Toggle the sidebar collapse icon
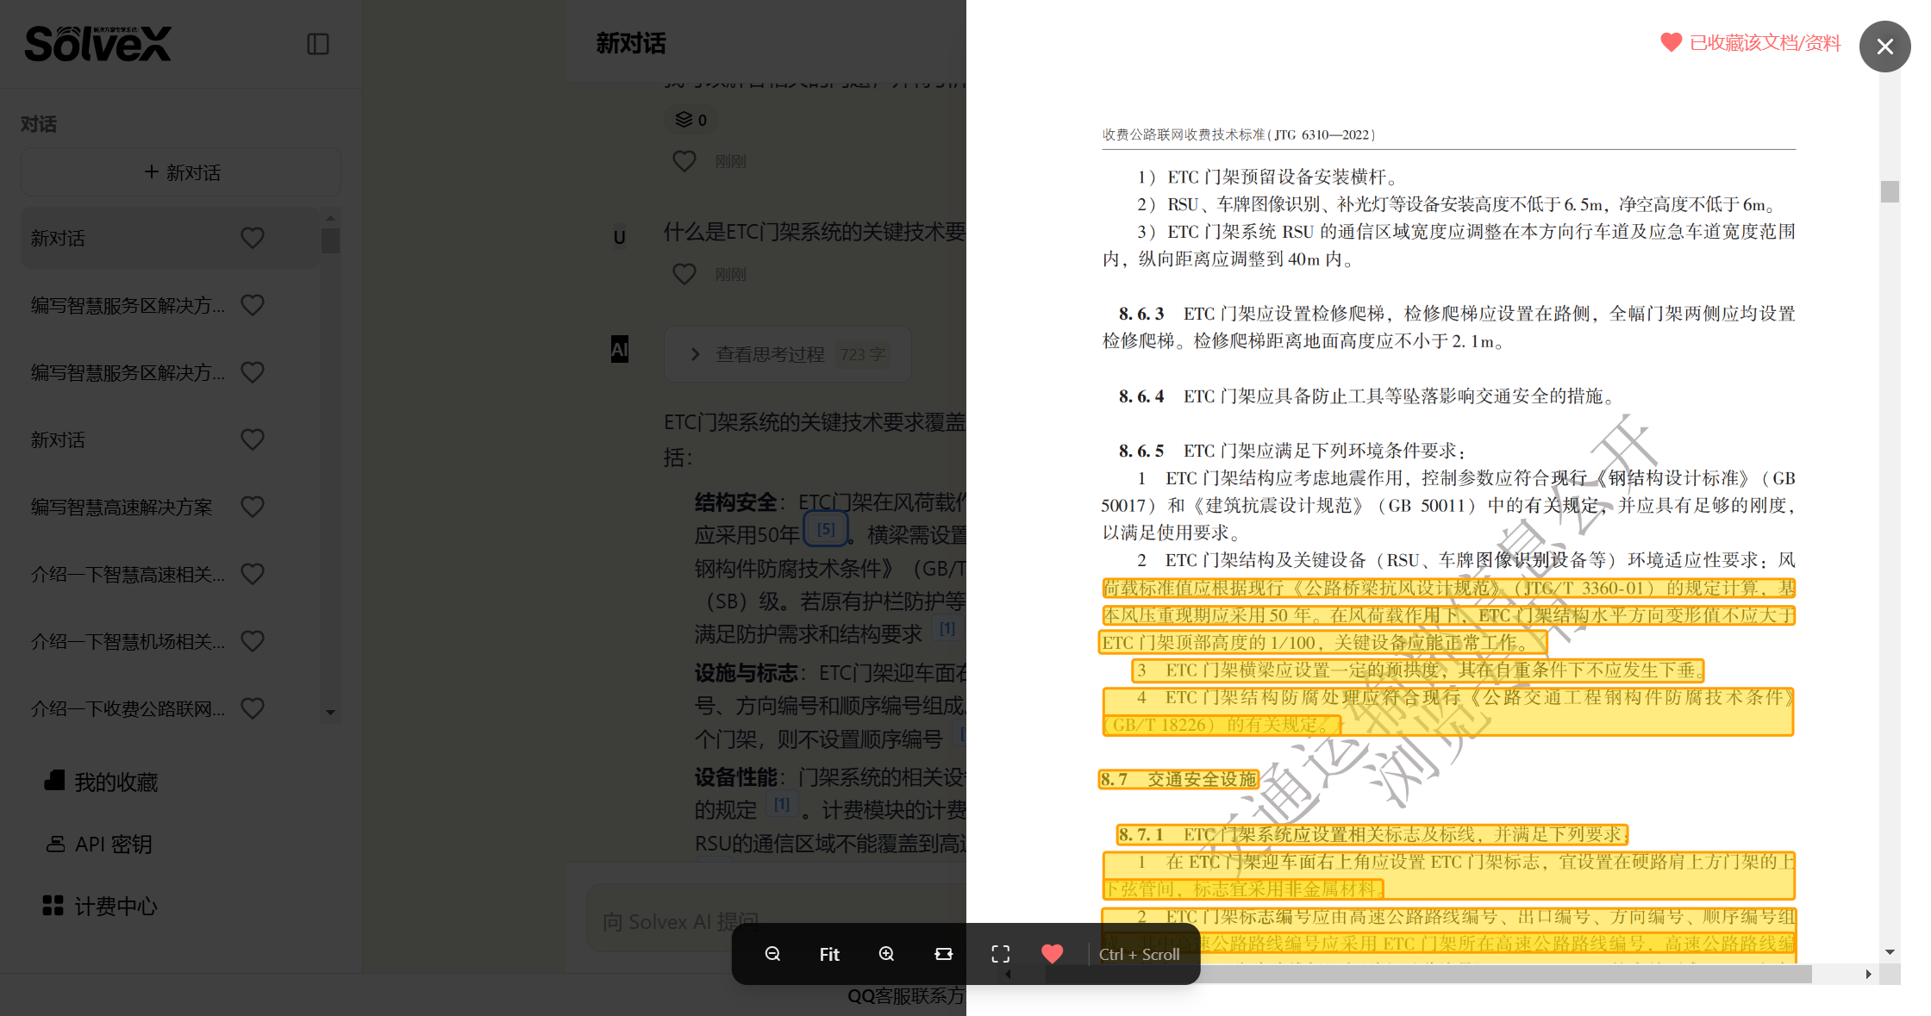Screen dimensions: 1931x1016 point(318,44)
